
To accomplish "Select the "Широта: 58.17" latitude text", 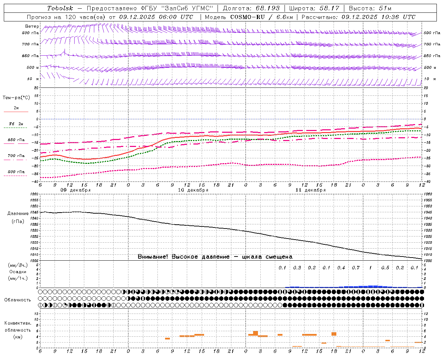I will (x=314, y=8).
